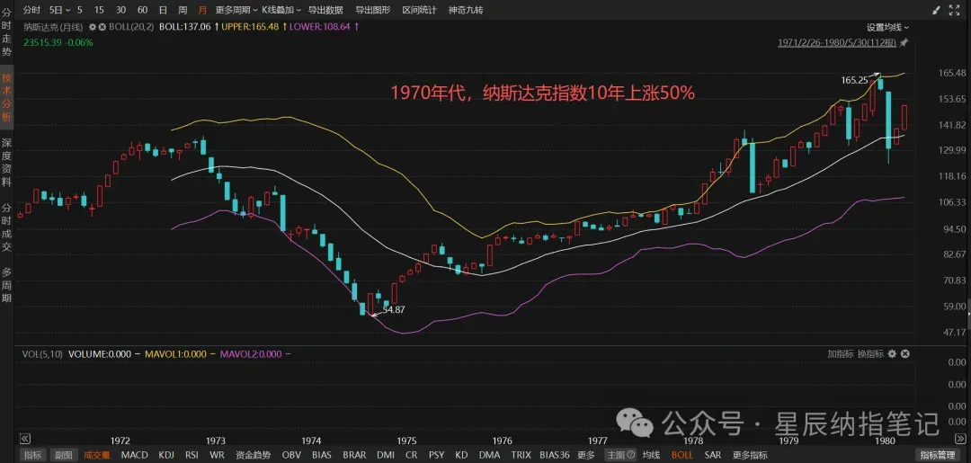This screenshot has height=463, width=971.
Task: Switch sub-chart to 资金趋势
Action: [x=254, y=455]
